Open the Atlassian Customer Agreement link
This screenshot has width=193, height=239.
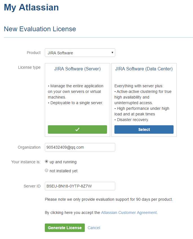point(129,213)
